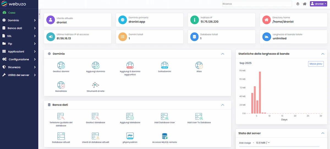Open Strumenti di rete icon
Image resolution: width=330 pixels, height=149 pixels.
coord(95,85)
